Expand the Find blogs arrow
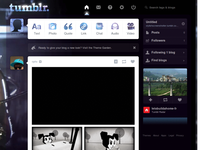 pyautogui.click(x=184, y=60)
